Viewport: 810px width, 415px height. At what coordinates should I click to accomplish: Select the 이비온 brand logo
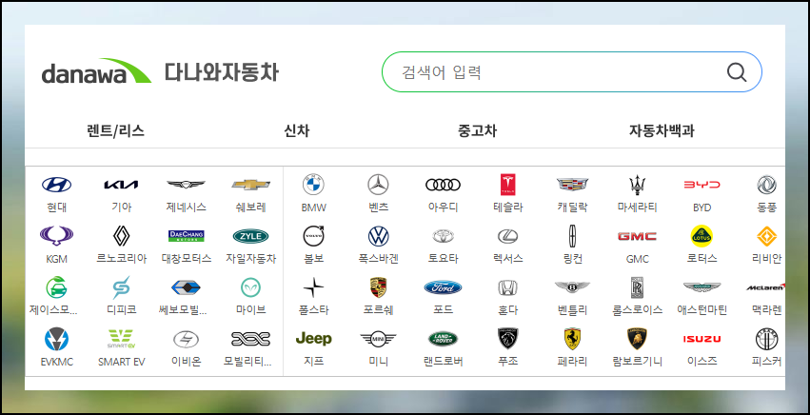186,340
